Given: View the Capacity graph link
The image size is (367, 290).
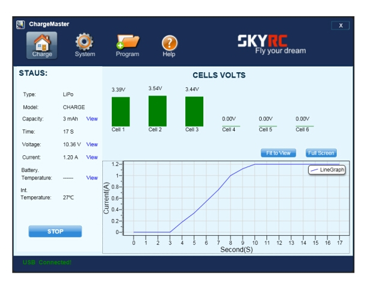Looking at the screenshot, I should tap(92, 119).
